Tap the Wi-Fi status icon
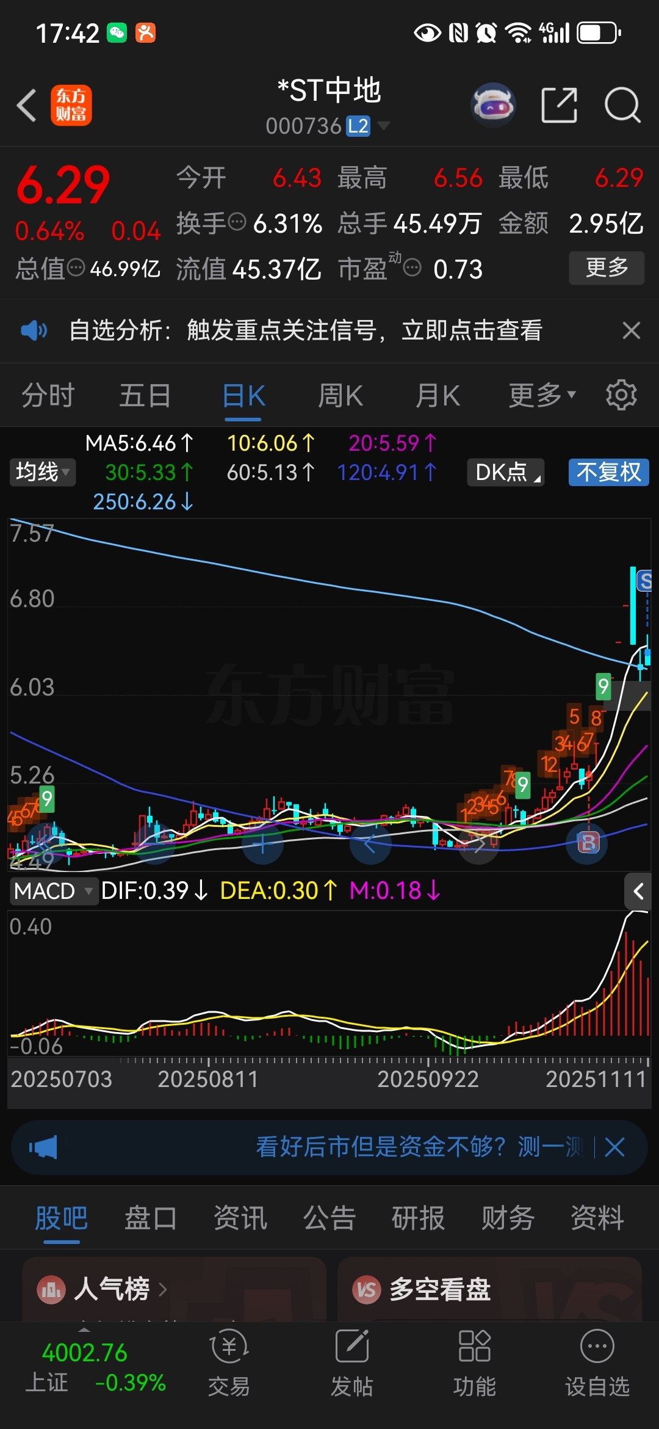Screen dimensions: 659x1429 click(519, 32)
